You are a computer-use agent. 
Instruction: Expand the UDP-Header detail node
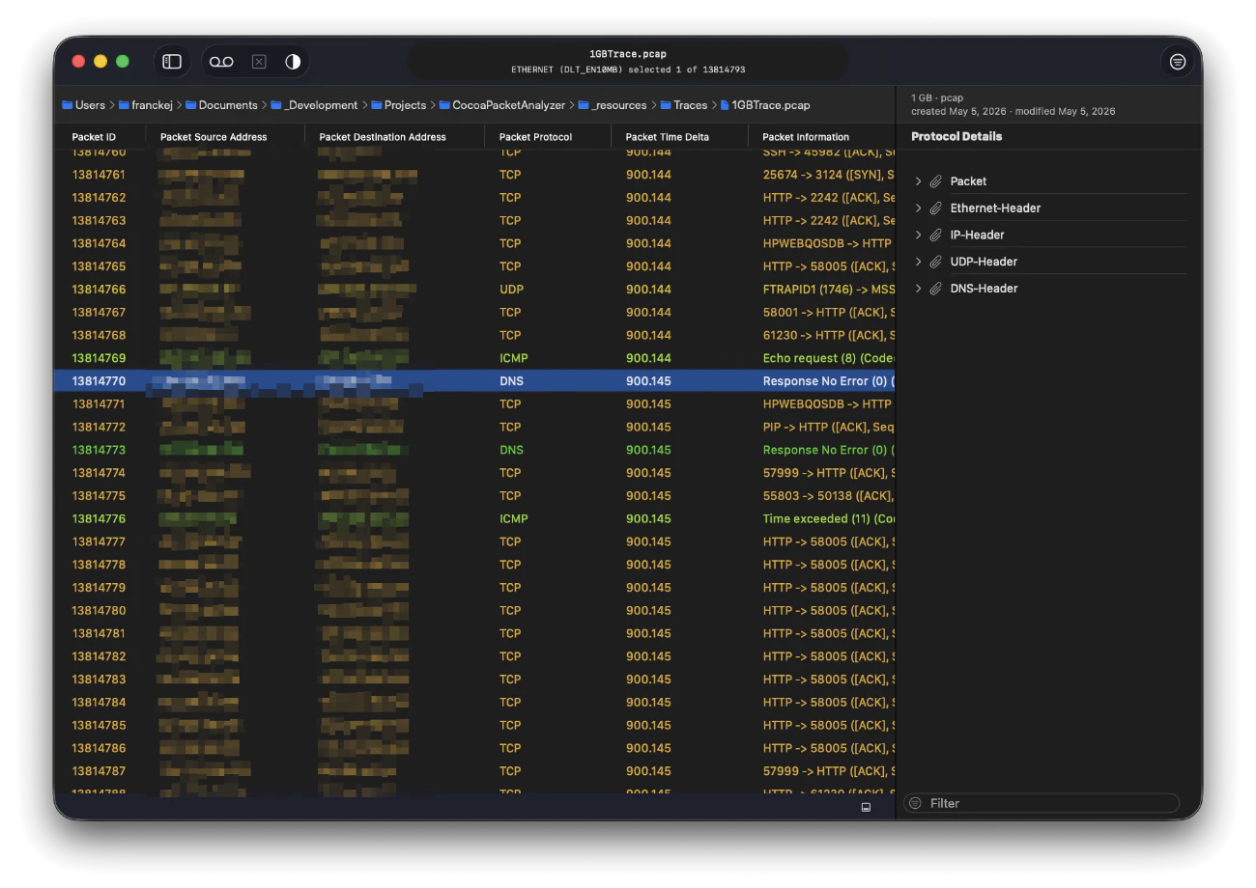[x=918, y=262]
